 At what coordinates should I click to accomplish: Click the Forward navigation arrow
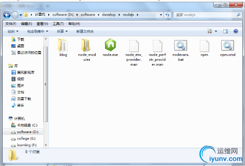(15, 15)
